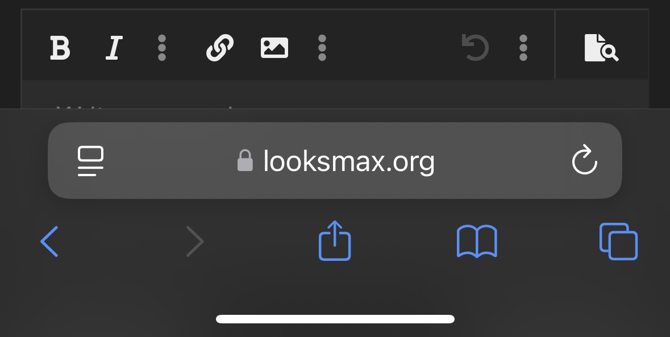Image resolution: width=670 pixels, height=337 pixels.
Task: Go back to the previous page
Action: pos(49,242)
